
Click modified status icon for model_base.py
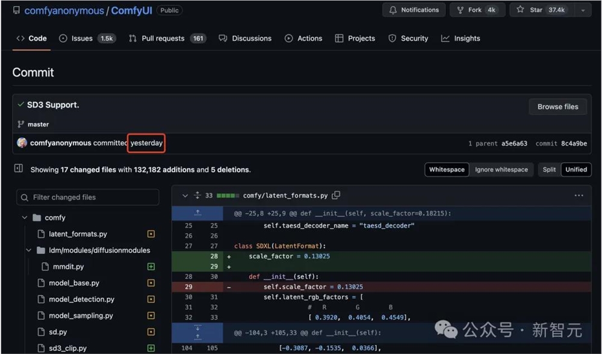coord(151,283)
